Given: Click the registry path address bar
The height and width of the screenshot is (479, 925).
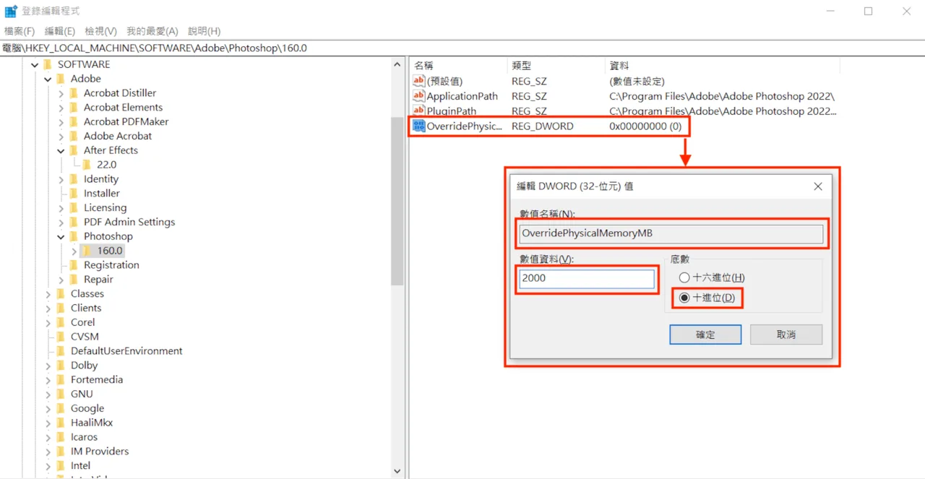Looking at the screenshot, I should click(462, 48).
